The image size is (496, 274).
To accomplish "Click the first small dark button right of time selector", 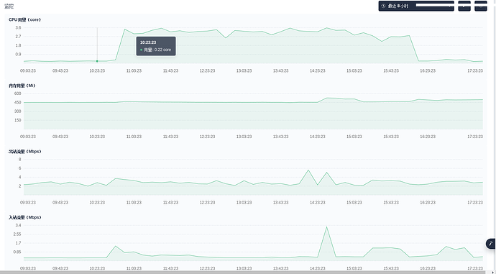I will (464, 6).
